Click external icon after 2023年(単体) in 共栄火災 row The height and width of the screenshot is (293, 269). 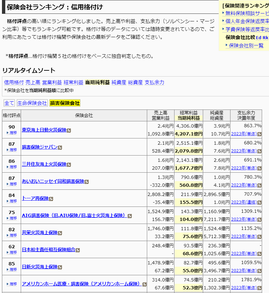(259, 237)
